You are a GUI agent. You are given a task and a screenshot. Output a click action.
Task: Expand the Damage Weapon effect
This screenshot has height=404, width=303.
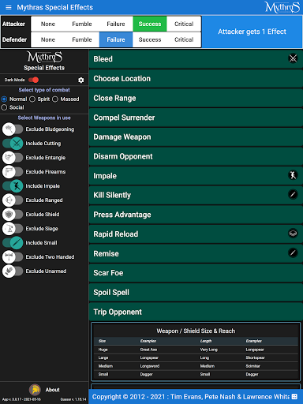coord(196,137)
